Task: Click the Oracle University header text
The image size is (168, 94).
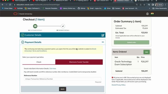Action: 26,14
